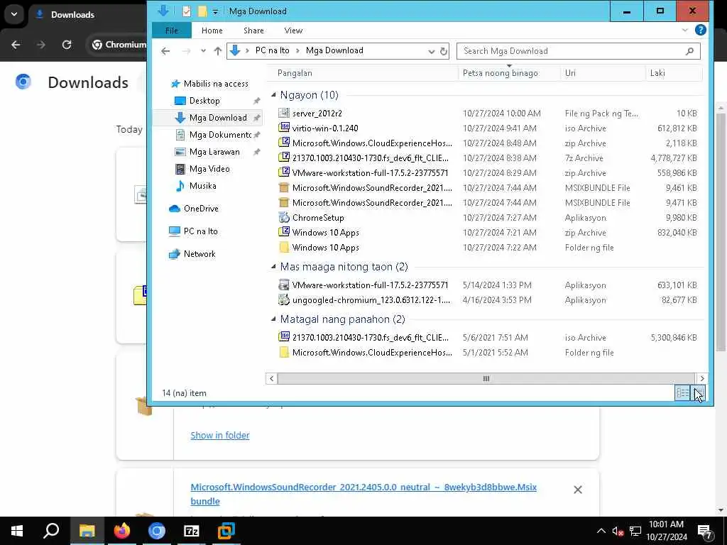The width and height of the screenshot is (727, 545).
Task: Click the horizontal scrollbar thumb
Action: [486, 379]
